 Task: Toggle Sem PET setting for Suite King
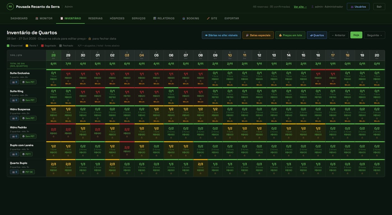(28, 100)
